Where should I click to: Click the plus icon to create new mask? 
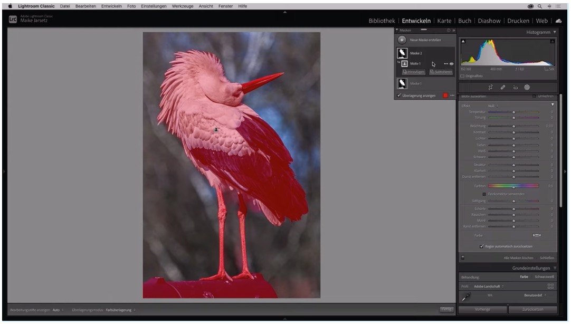pos(402,40)
